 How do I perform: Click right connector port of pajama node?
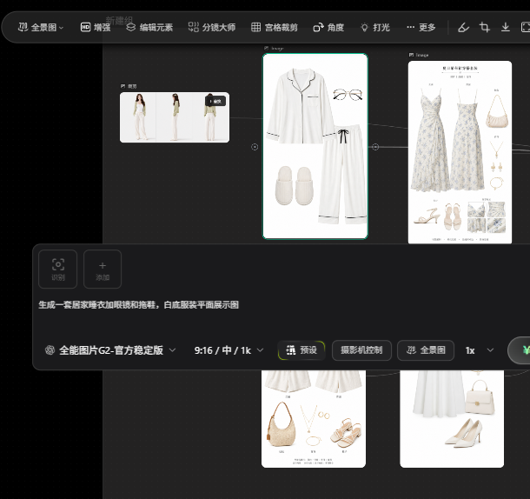coord(375,147)
